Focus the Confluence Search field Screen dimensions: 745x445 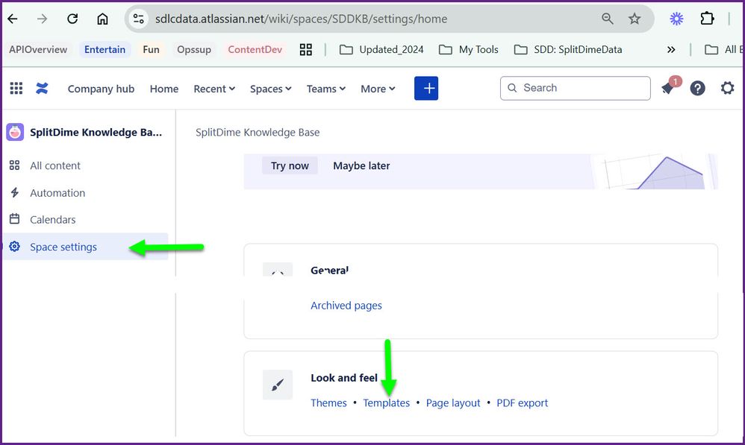click(x=576, y=88)
